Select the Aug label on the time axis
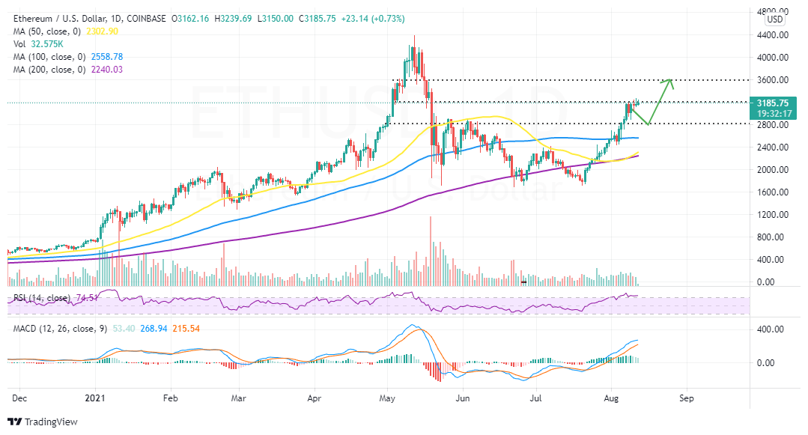The width and height of the screenshot is (808, 435). click(612, 399)
